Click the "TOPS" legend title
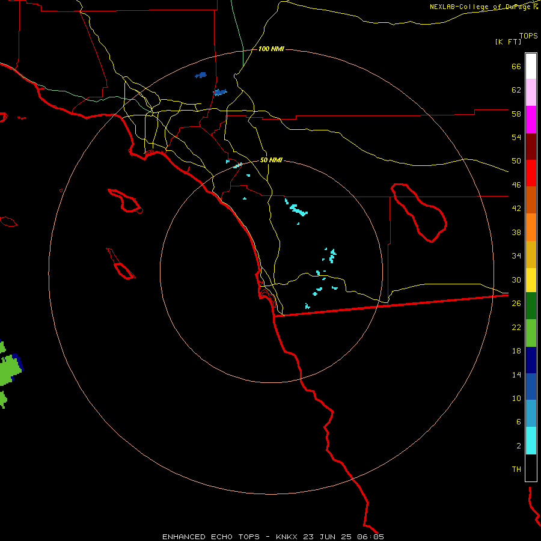The width and height of the screenshot is (541, 541). tap(528, 35)
